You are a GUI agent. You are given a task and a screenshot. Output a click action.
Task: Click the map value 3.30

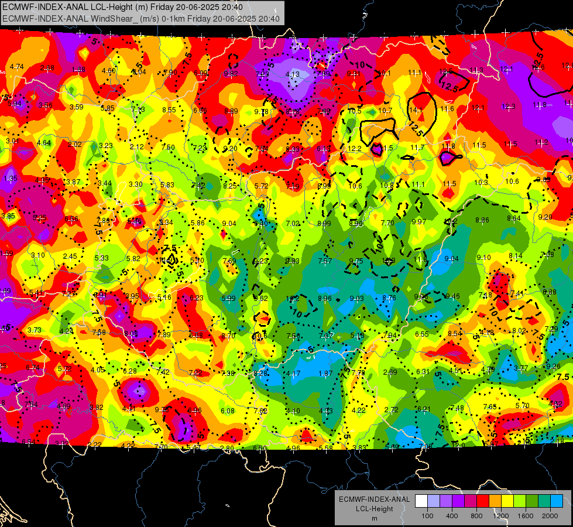[136, 184]
